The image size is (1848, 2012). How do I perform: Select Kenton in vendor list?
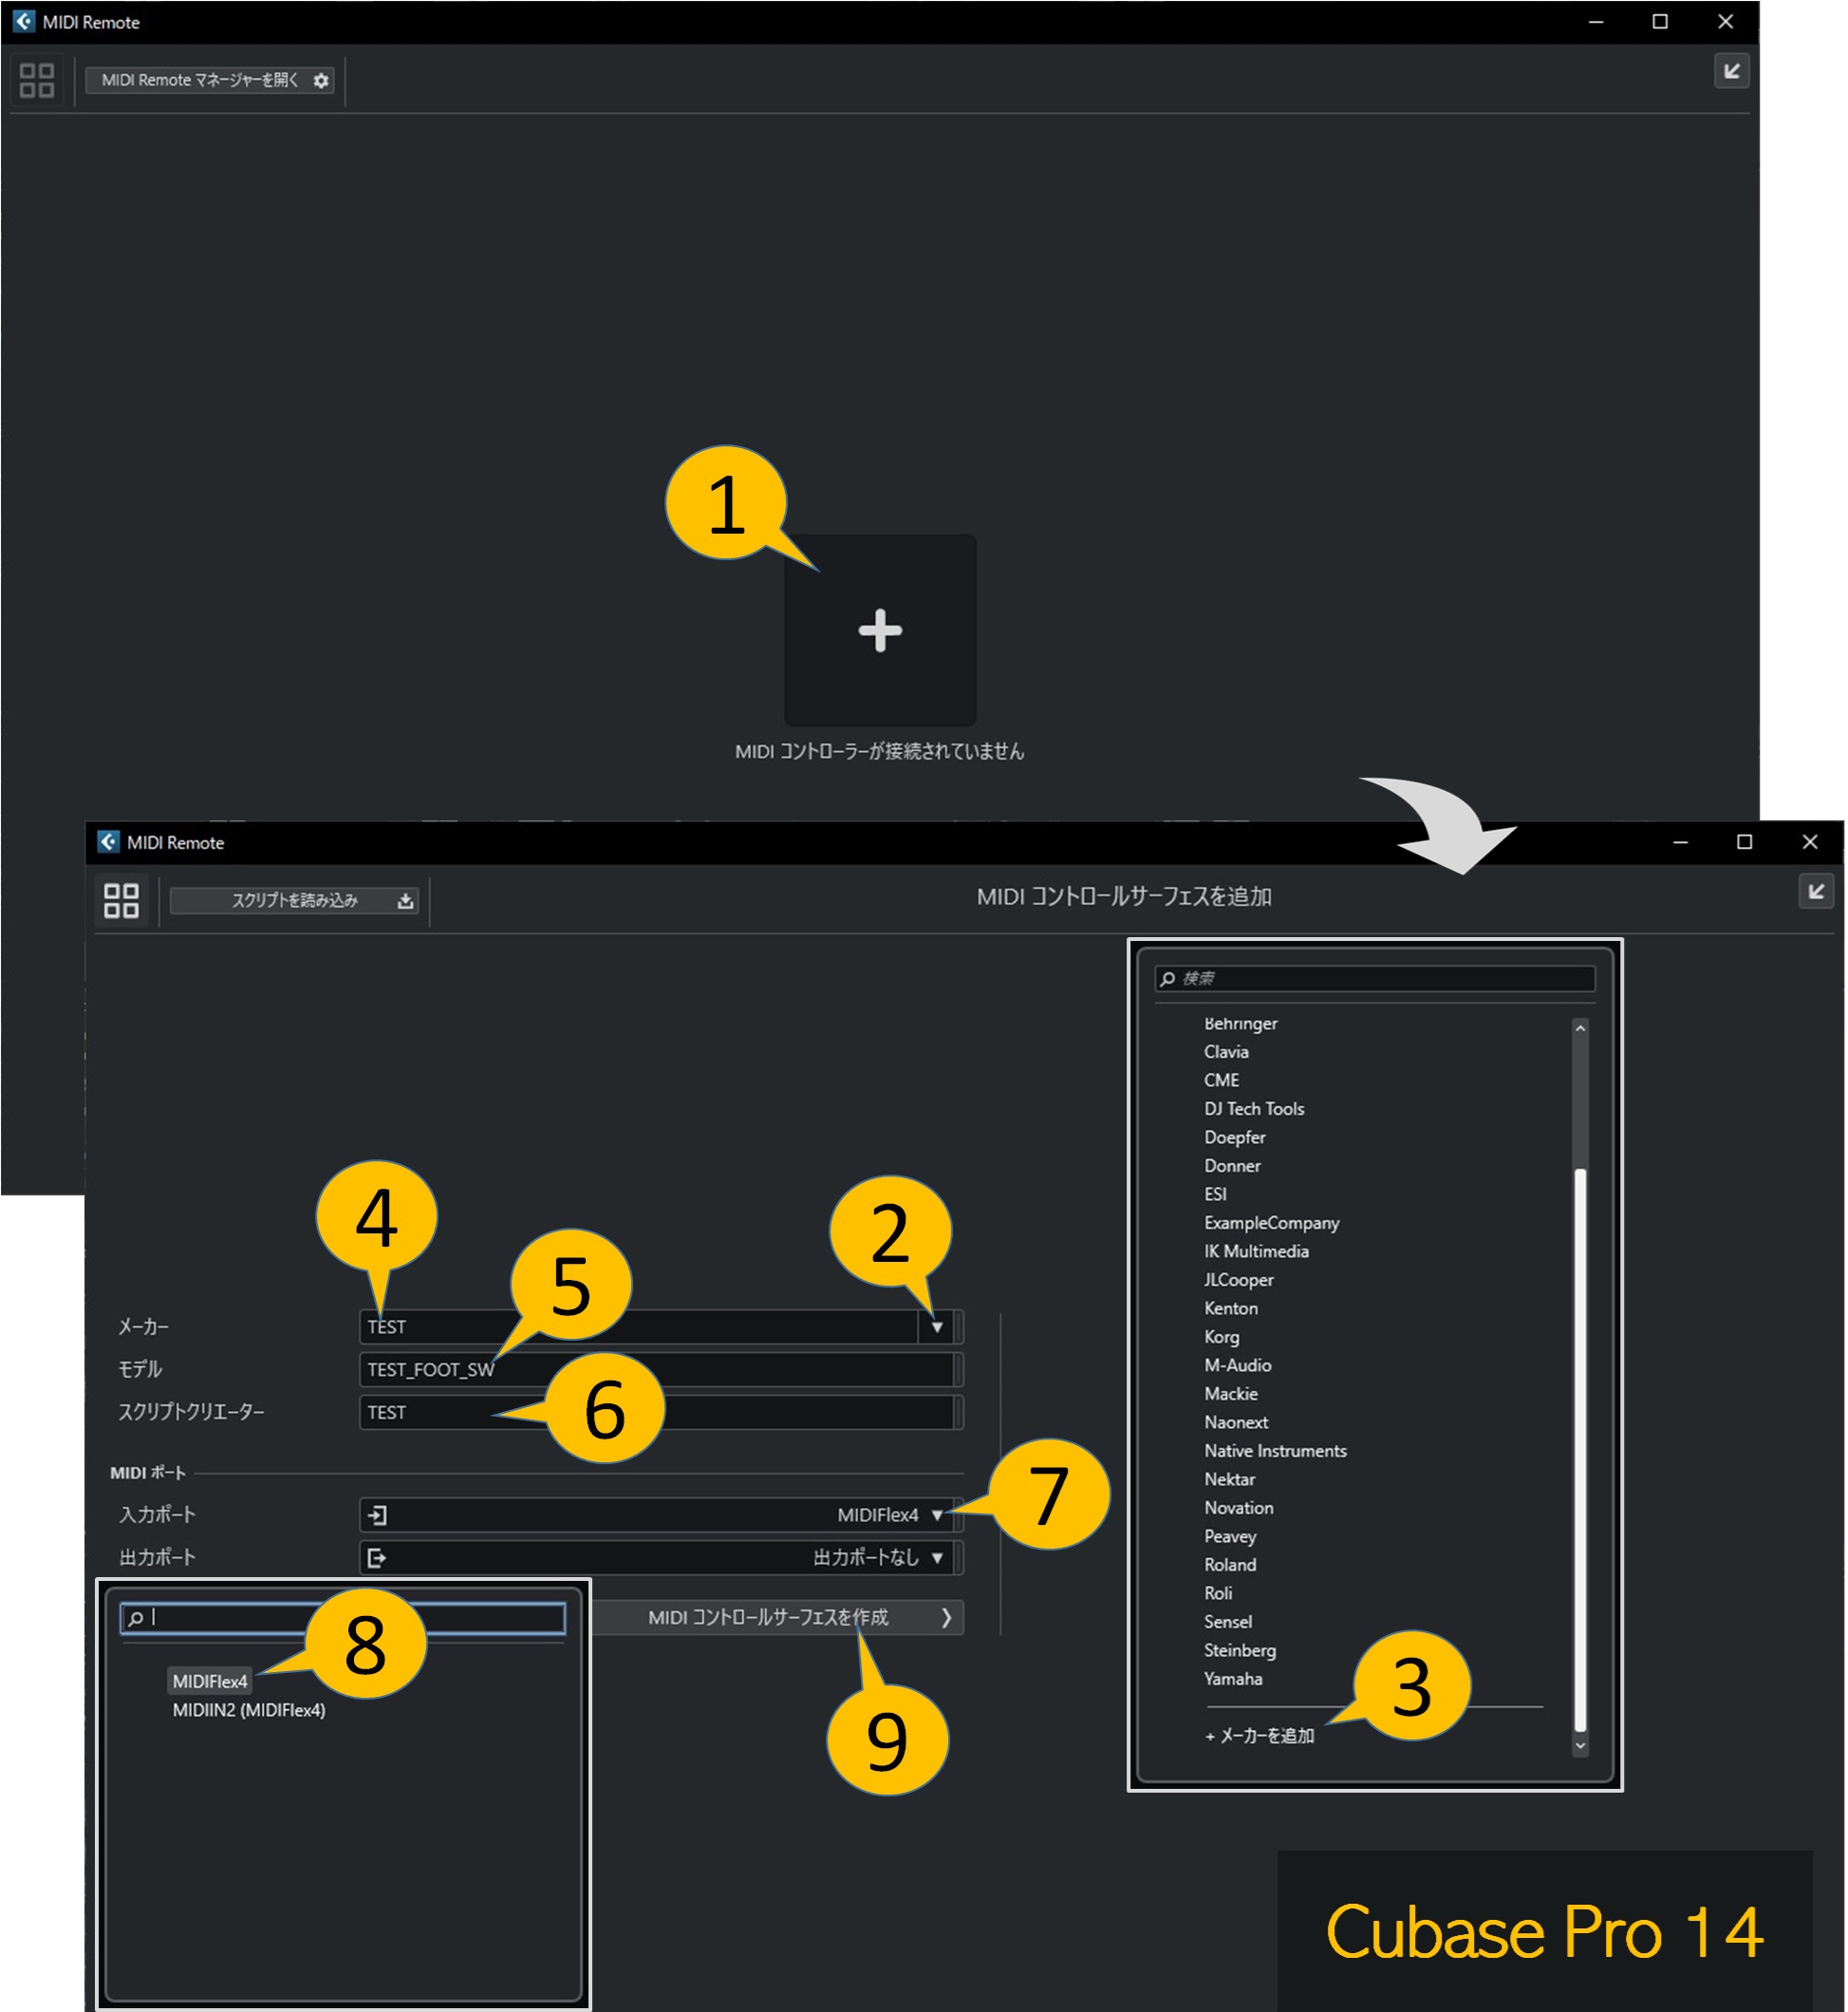coord(1231,1308)
